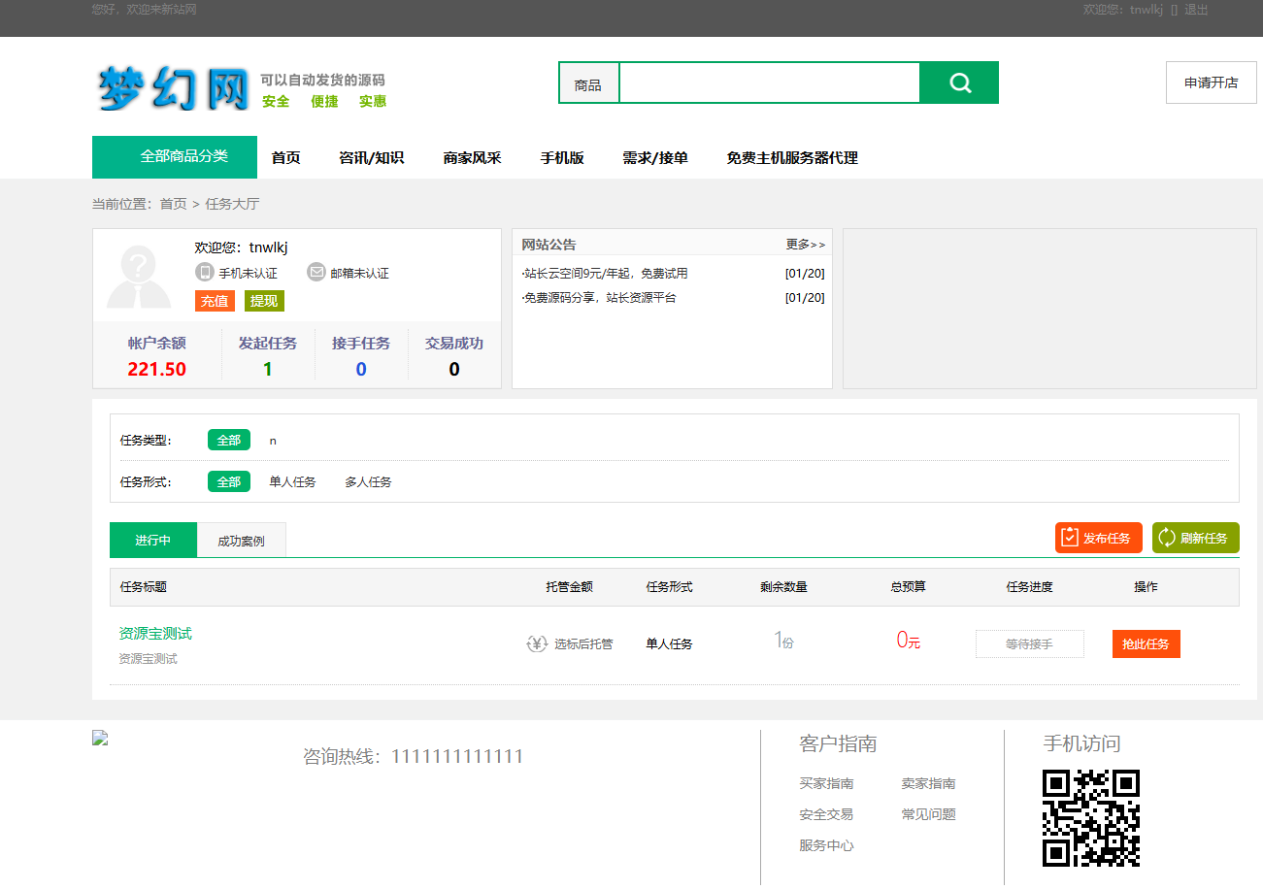The width and height of the screenshot is (1263, 890).
Task: Click the 托管金额 column header
Action: pos(570,587)
